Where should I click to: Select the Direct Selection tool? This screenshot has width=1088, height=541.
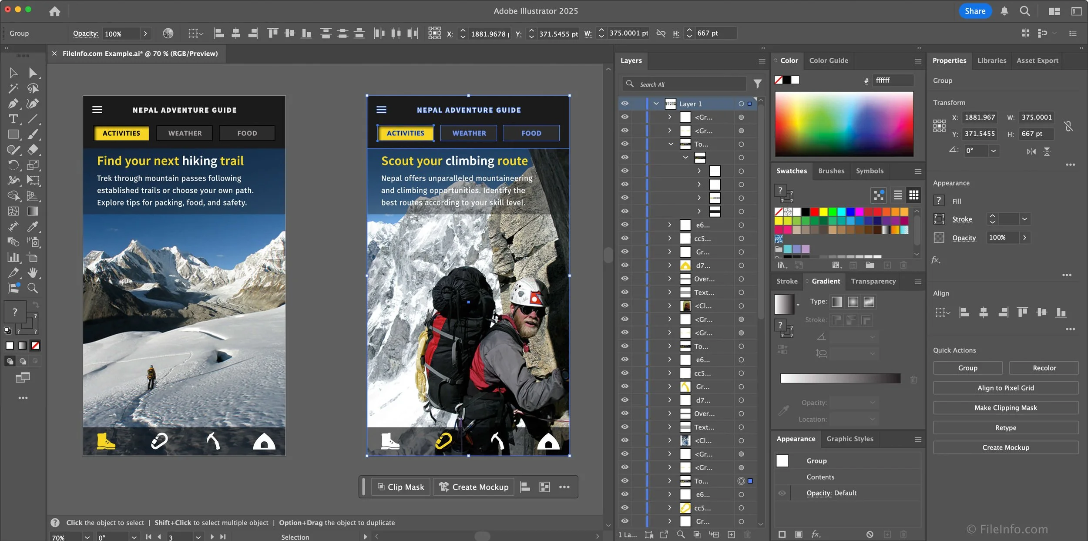point(34,73)
